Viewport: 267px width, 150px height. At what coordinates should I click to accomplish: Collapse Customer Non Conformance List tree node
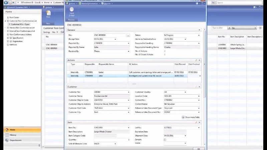click(x=5, y=21)
